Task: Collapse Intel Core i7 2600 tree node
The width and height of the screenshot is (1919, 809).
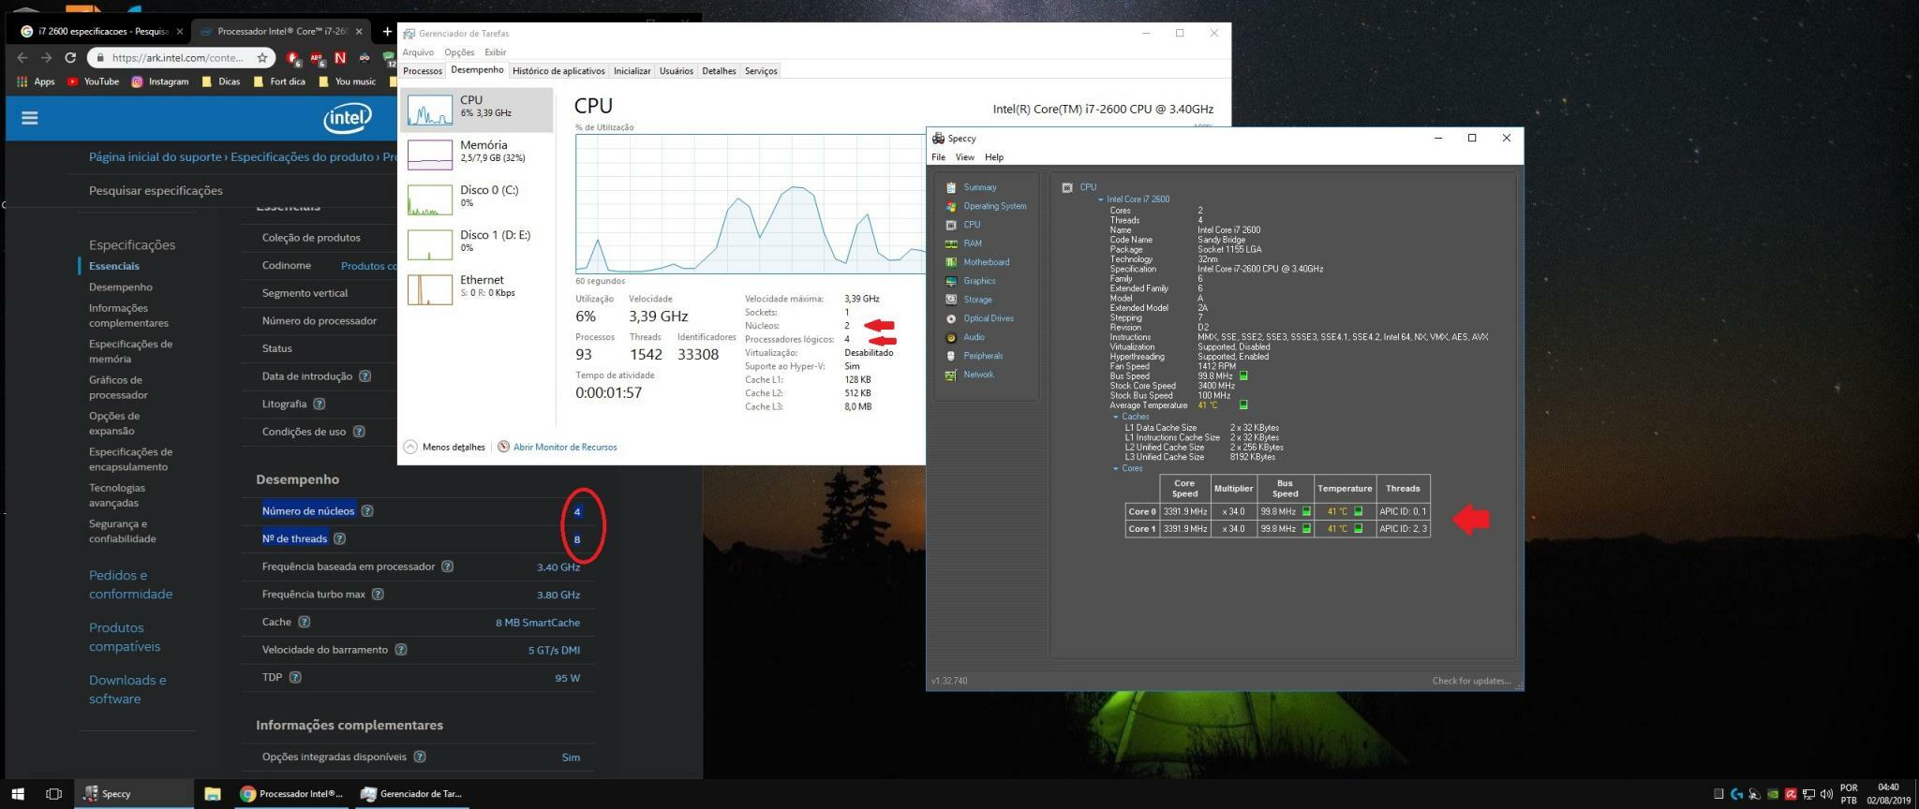Action: 1101,199
